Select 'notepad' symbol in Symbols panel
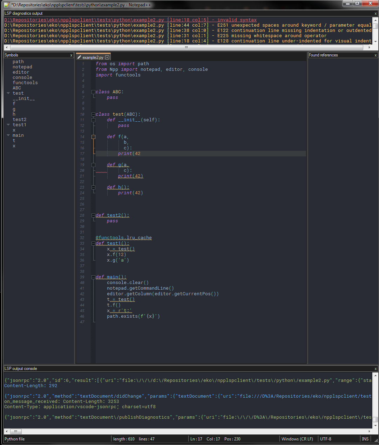The width and height of the screenshot is (379, 445). pyautogui.click(x=22, y=67)
